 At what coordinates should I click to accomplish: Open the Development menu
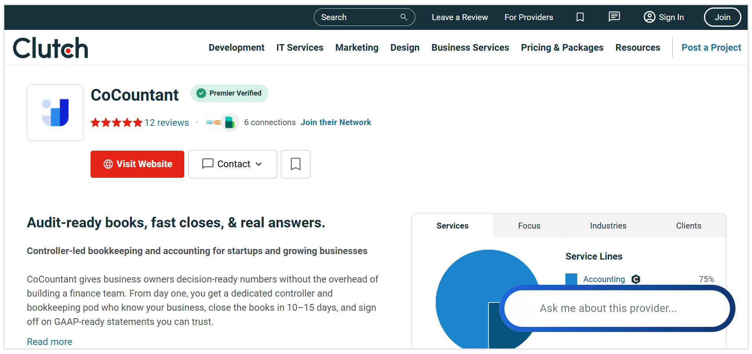tap(237, 48)
